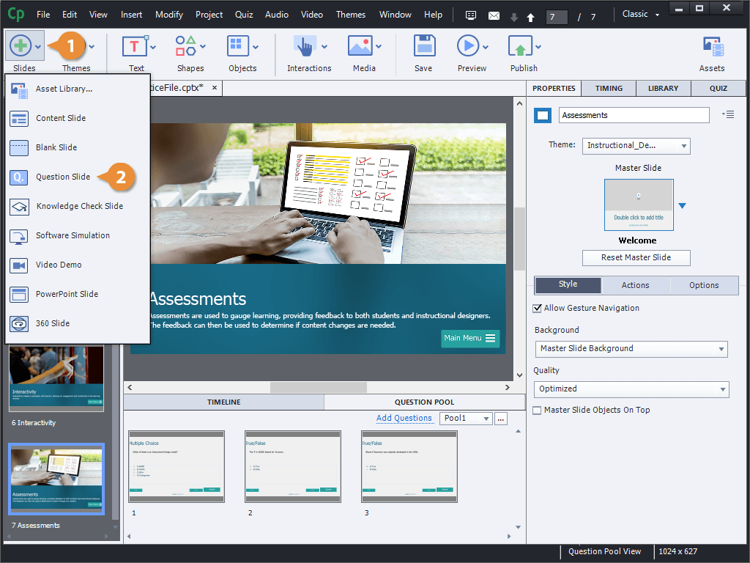The image size is (750, 563).
Task: Click the slide name field containing Assessments
Action: [x=634, y=115]
